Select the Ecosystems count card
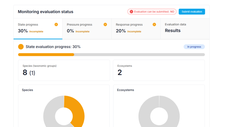Image resolution: width=225 pixels, height=127 pixels. pos(159,70)
